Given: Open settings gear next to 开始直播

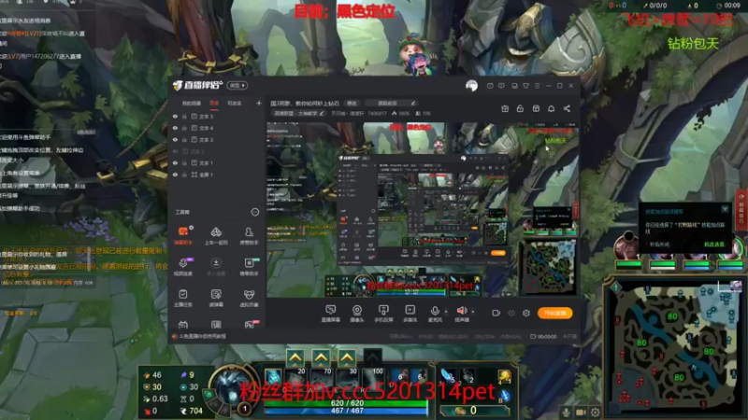Looking at the screenshot, I should [x=526, y=313].
